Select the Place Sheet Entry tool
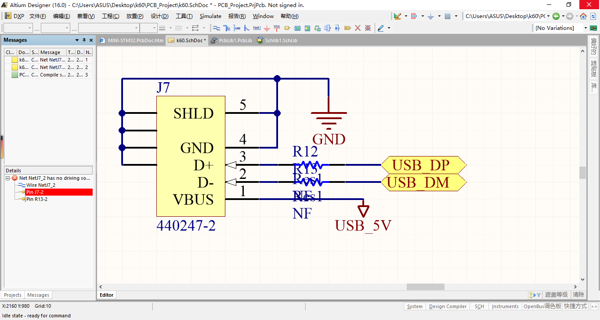Viewport: 600px width, 320px height. pyautogui.click(x=307, y=28)
